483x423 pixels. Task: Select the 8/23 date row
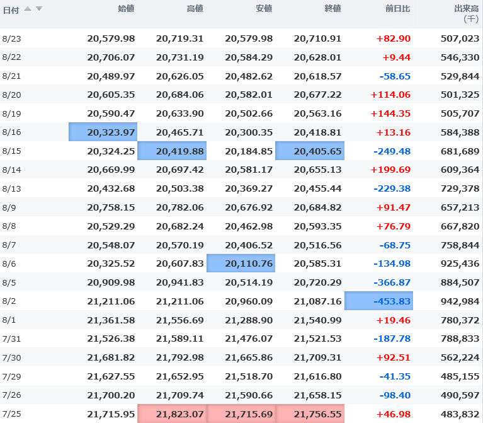point(11,38)
